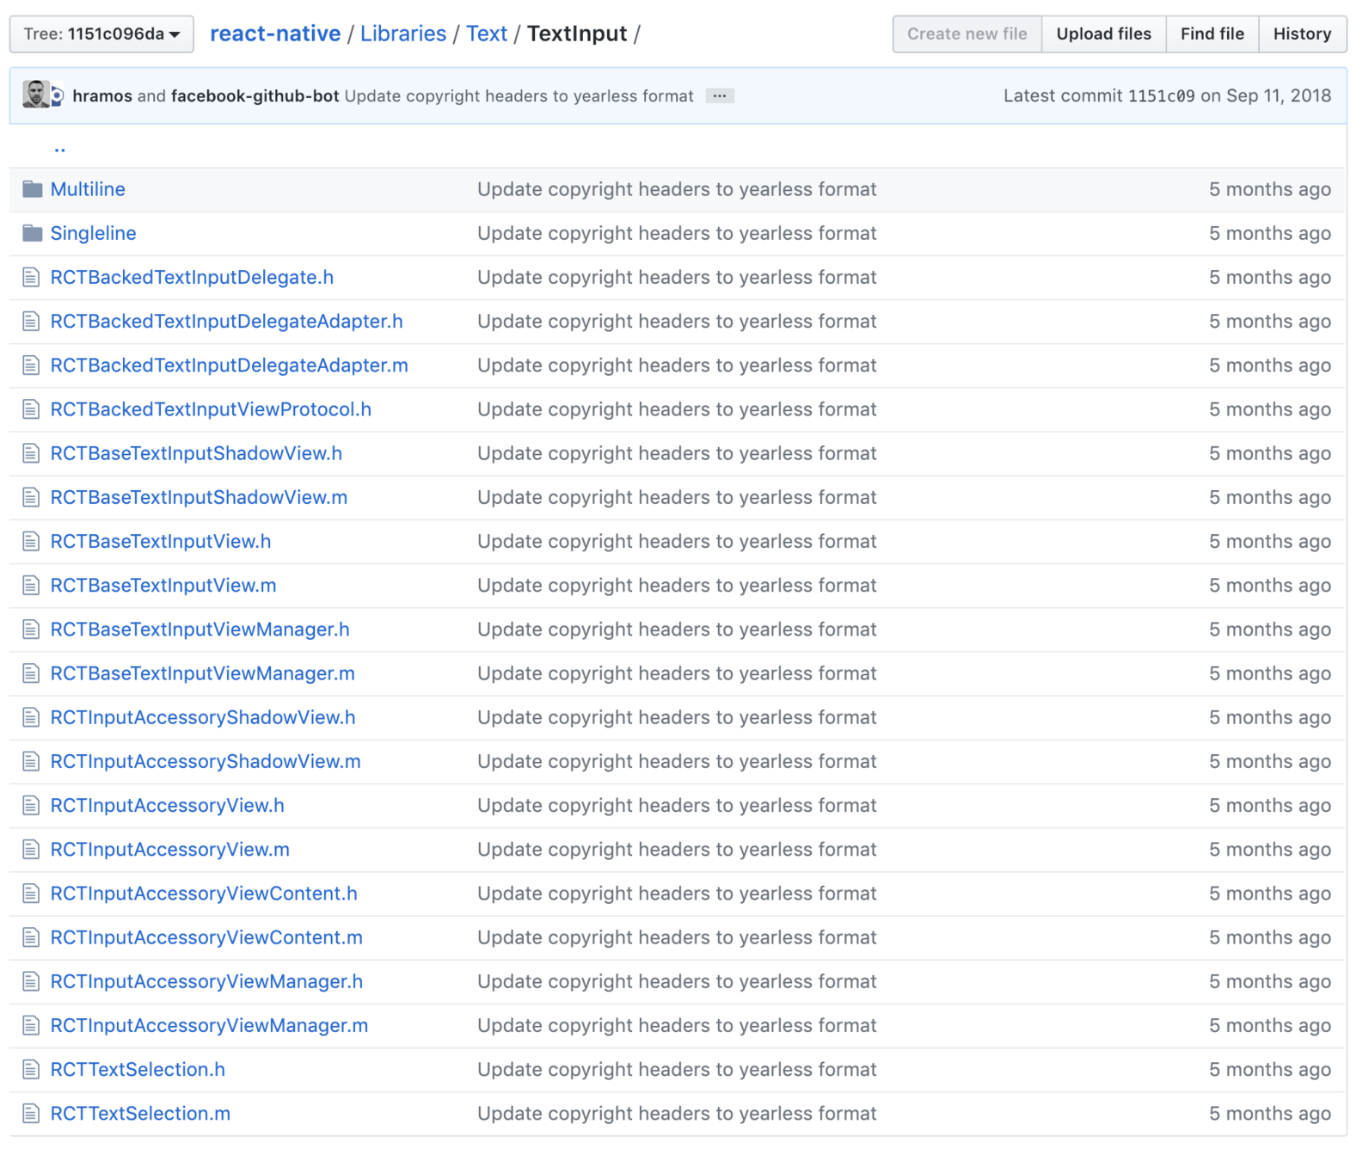Click file icon beside RCTBackedTextInputDelegate.h
1369x1161 pixels.
point(31,277)
